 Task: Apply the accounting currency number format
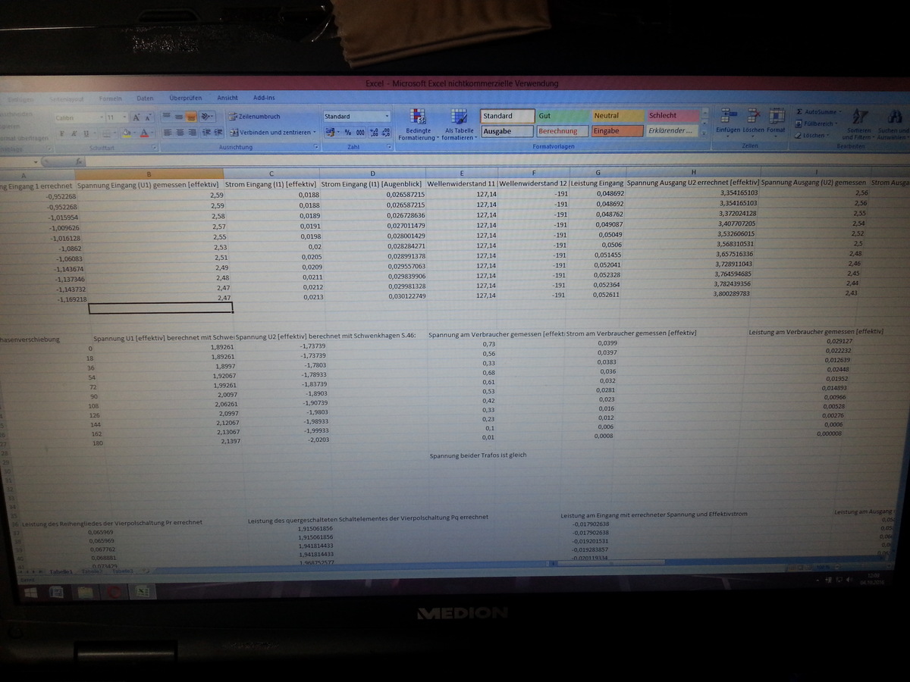(331, 133)
